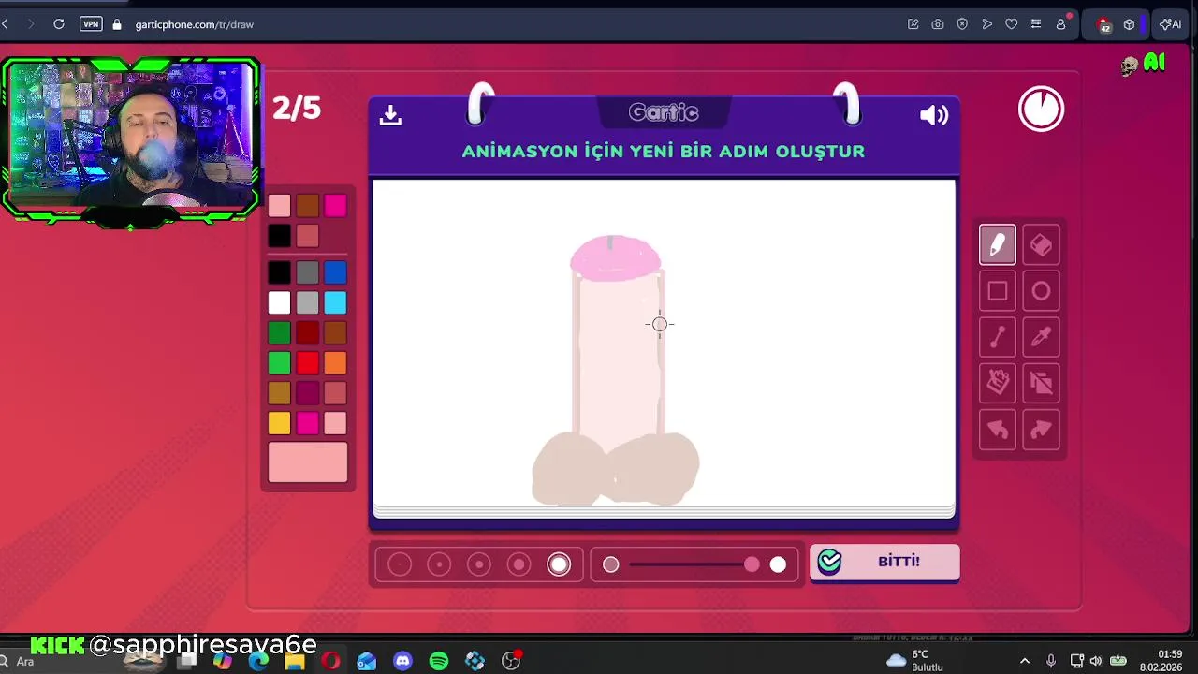Open the browser snapshot camera icon
This screenshot has height=674, width=1198.
938,24
